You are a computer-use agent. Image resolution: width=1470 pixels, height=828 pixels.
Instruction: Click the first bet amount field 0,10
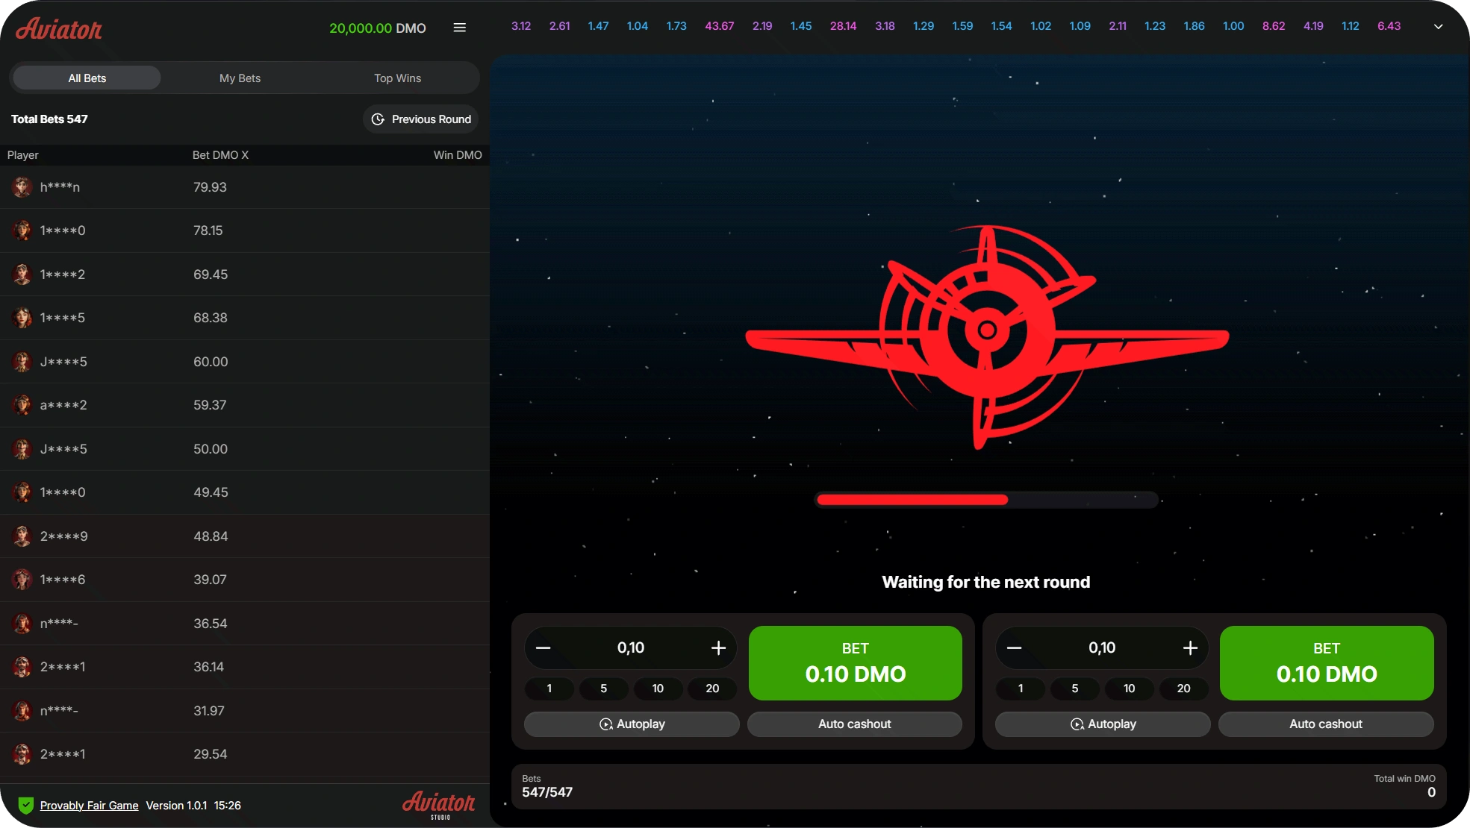[x=631, y=647]
